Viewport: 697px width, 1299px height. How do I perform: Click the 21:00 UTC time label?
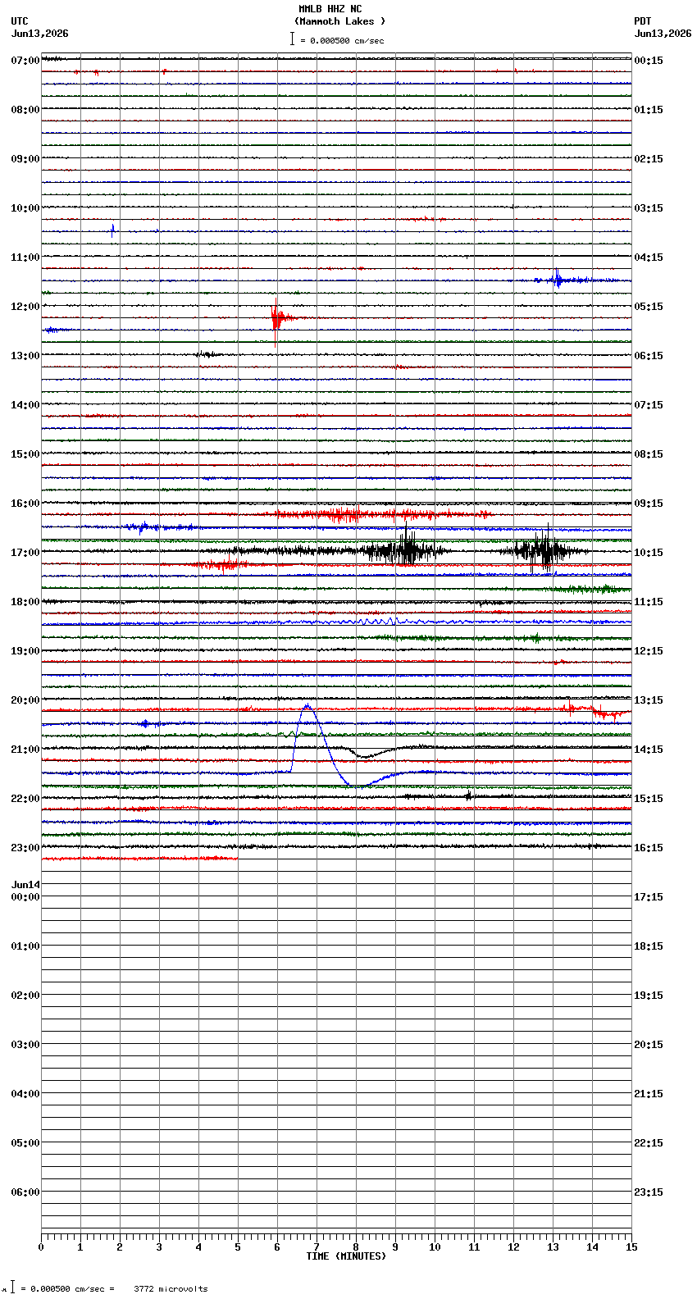(x=25, y=750)
